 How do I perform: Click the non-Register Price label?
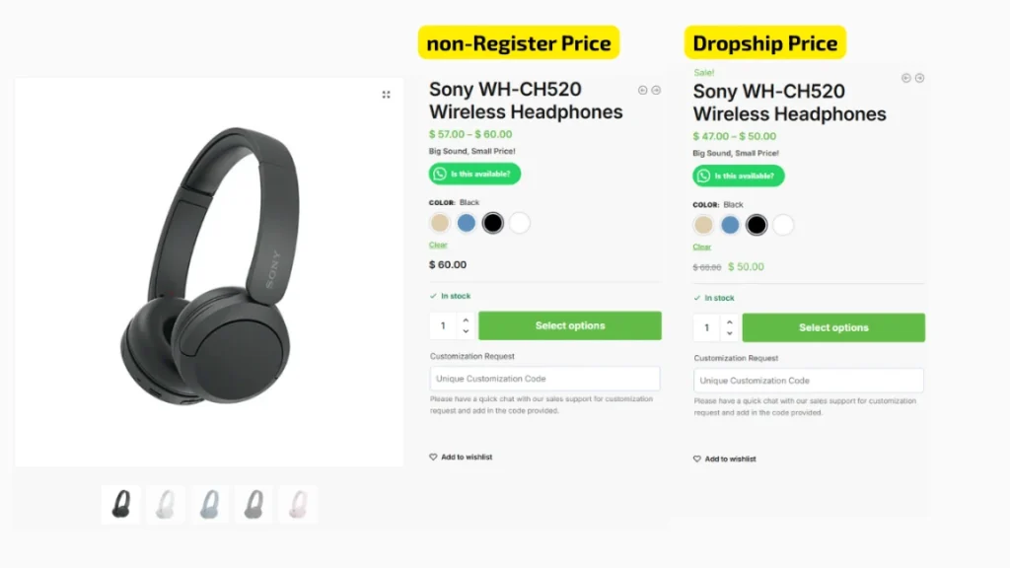click(518, 42)
